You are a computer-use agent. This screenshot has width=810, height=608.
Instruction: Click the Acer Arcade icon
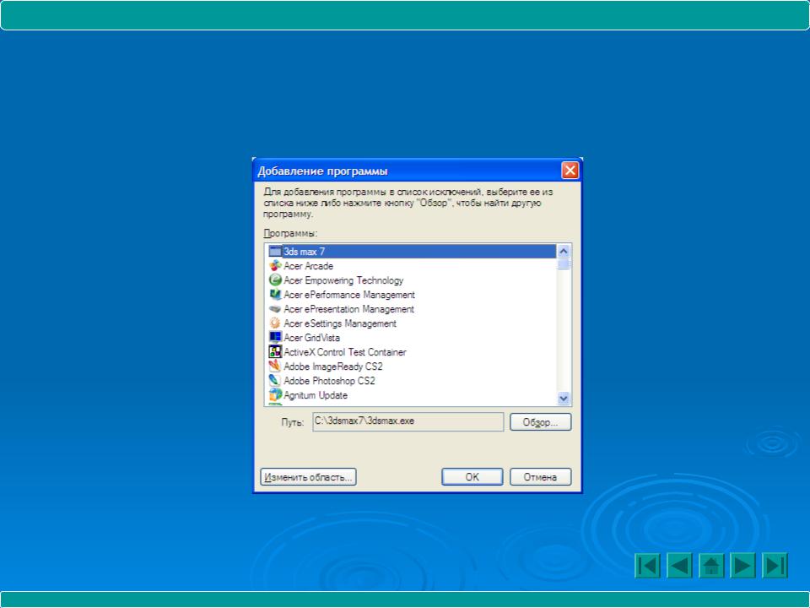275,266
